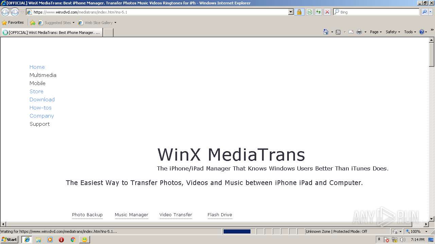
Task: Click the red Stop loading icon
Action: coord(327,12)
